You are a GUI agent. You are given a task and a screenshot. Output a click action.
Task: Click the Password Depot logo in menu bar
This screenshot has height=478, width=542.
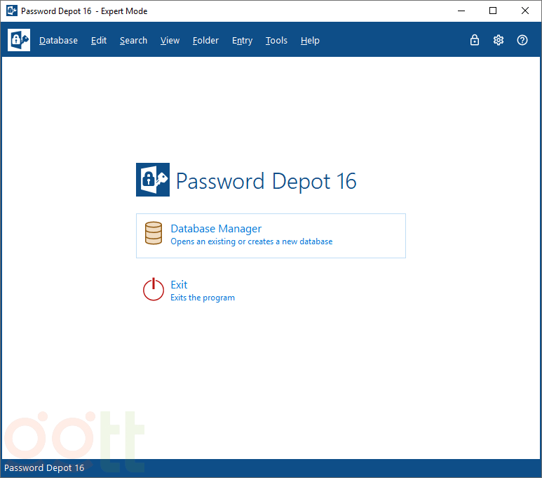click(x=19, y=40)
